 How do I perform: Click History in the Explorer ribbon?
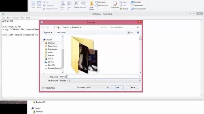124,9
